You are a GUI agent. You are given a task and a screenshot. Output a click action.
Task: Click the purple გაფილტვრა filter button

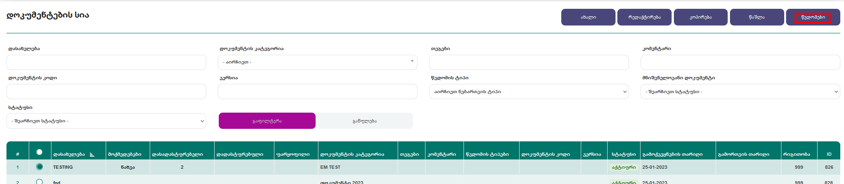tap(267, 121)
